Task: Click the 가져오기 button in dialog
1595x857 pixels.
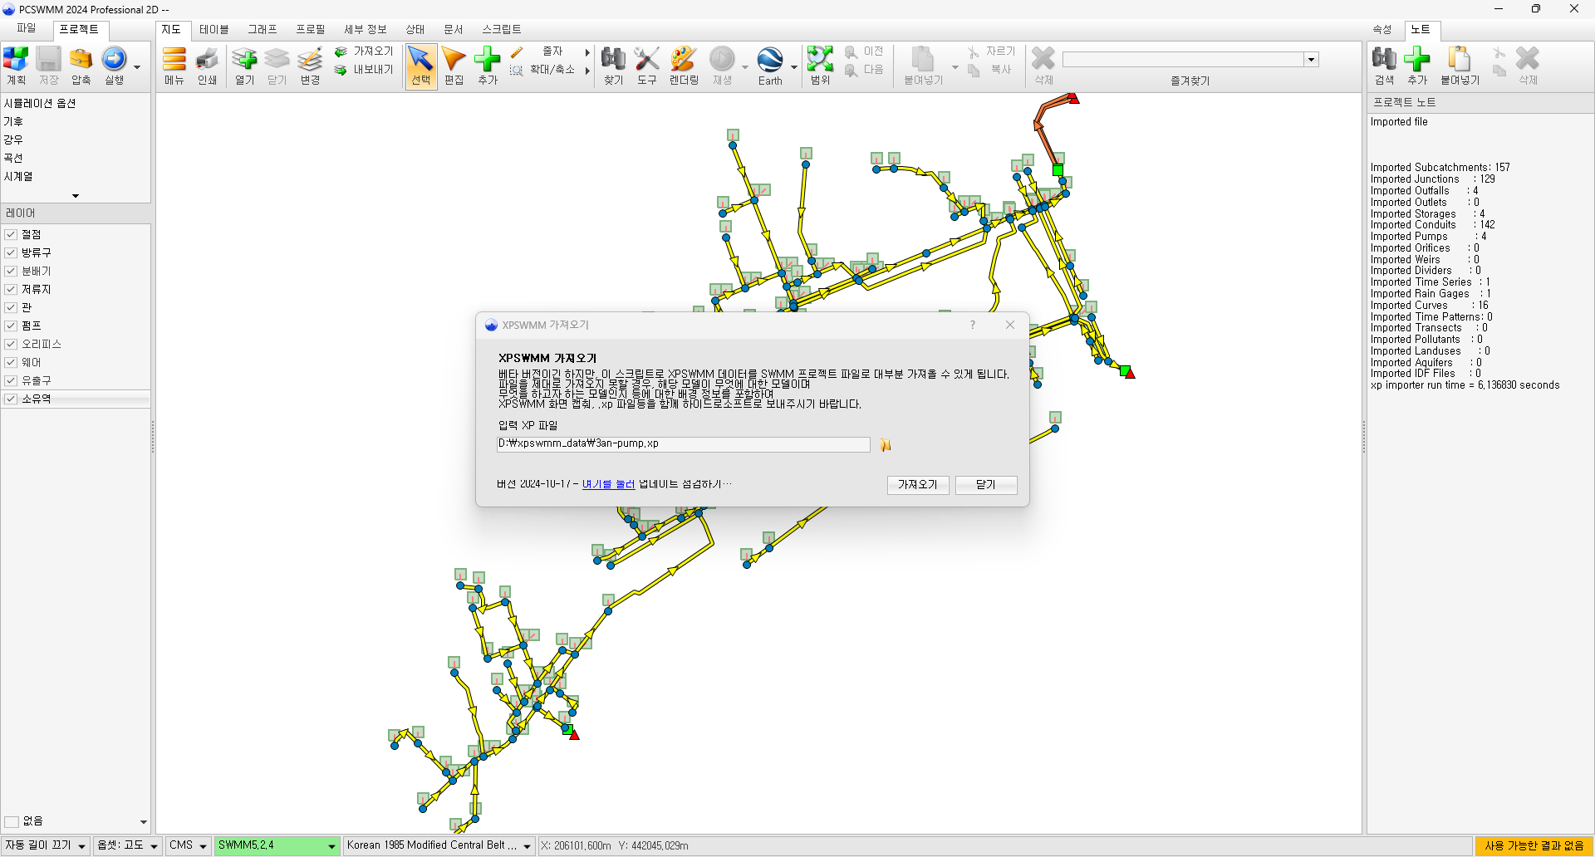Action: pos(917,485)
